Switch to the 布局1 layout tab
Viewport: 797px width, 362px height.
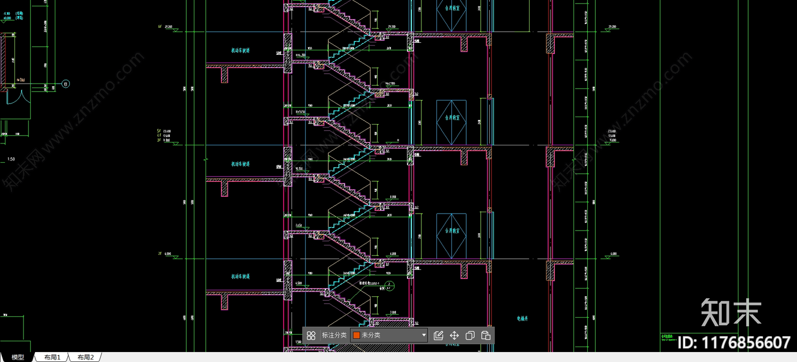point(52,357)
